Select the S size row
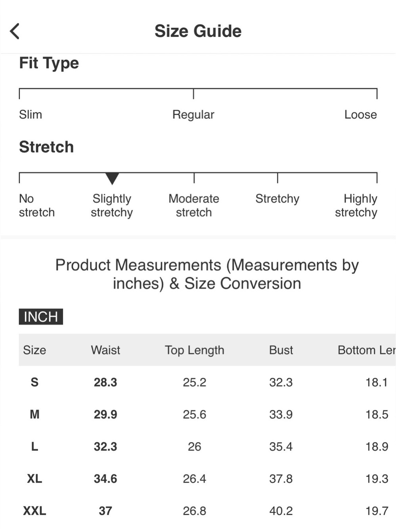 pos(207,382)
